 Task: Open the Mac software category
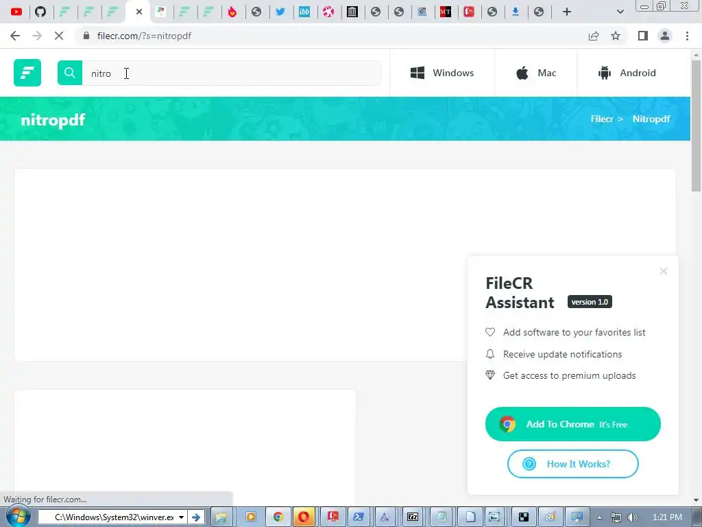536,73
